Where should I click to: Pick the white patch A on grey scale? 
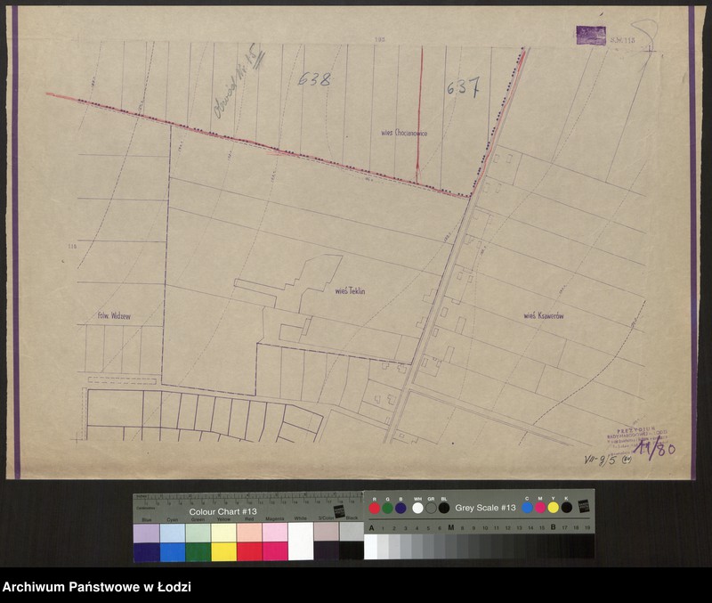click(371, 545)
